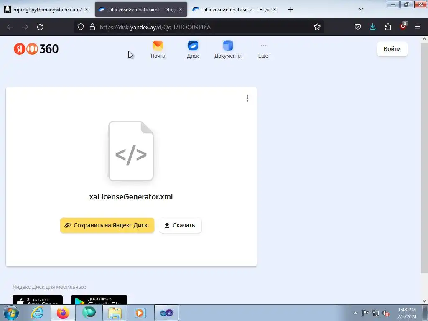Launch Windows Media Player from taskbar
Screen dimensions: 428x321
coord(140,313)
